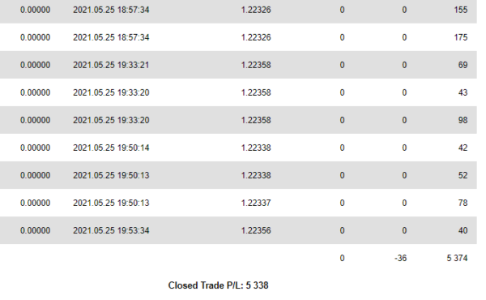The height and width of the screenshot is (300, 486).
Task: Select the profit value 155
Action: (x=461, y=10)
